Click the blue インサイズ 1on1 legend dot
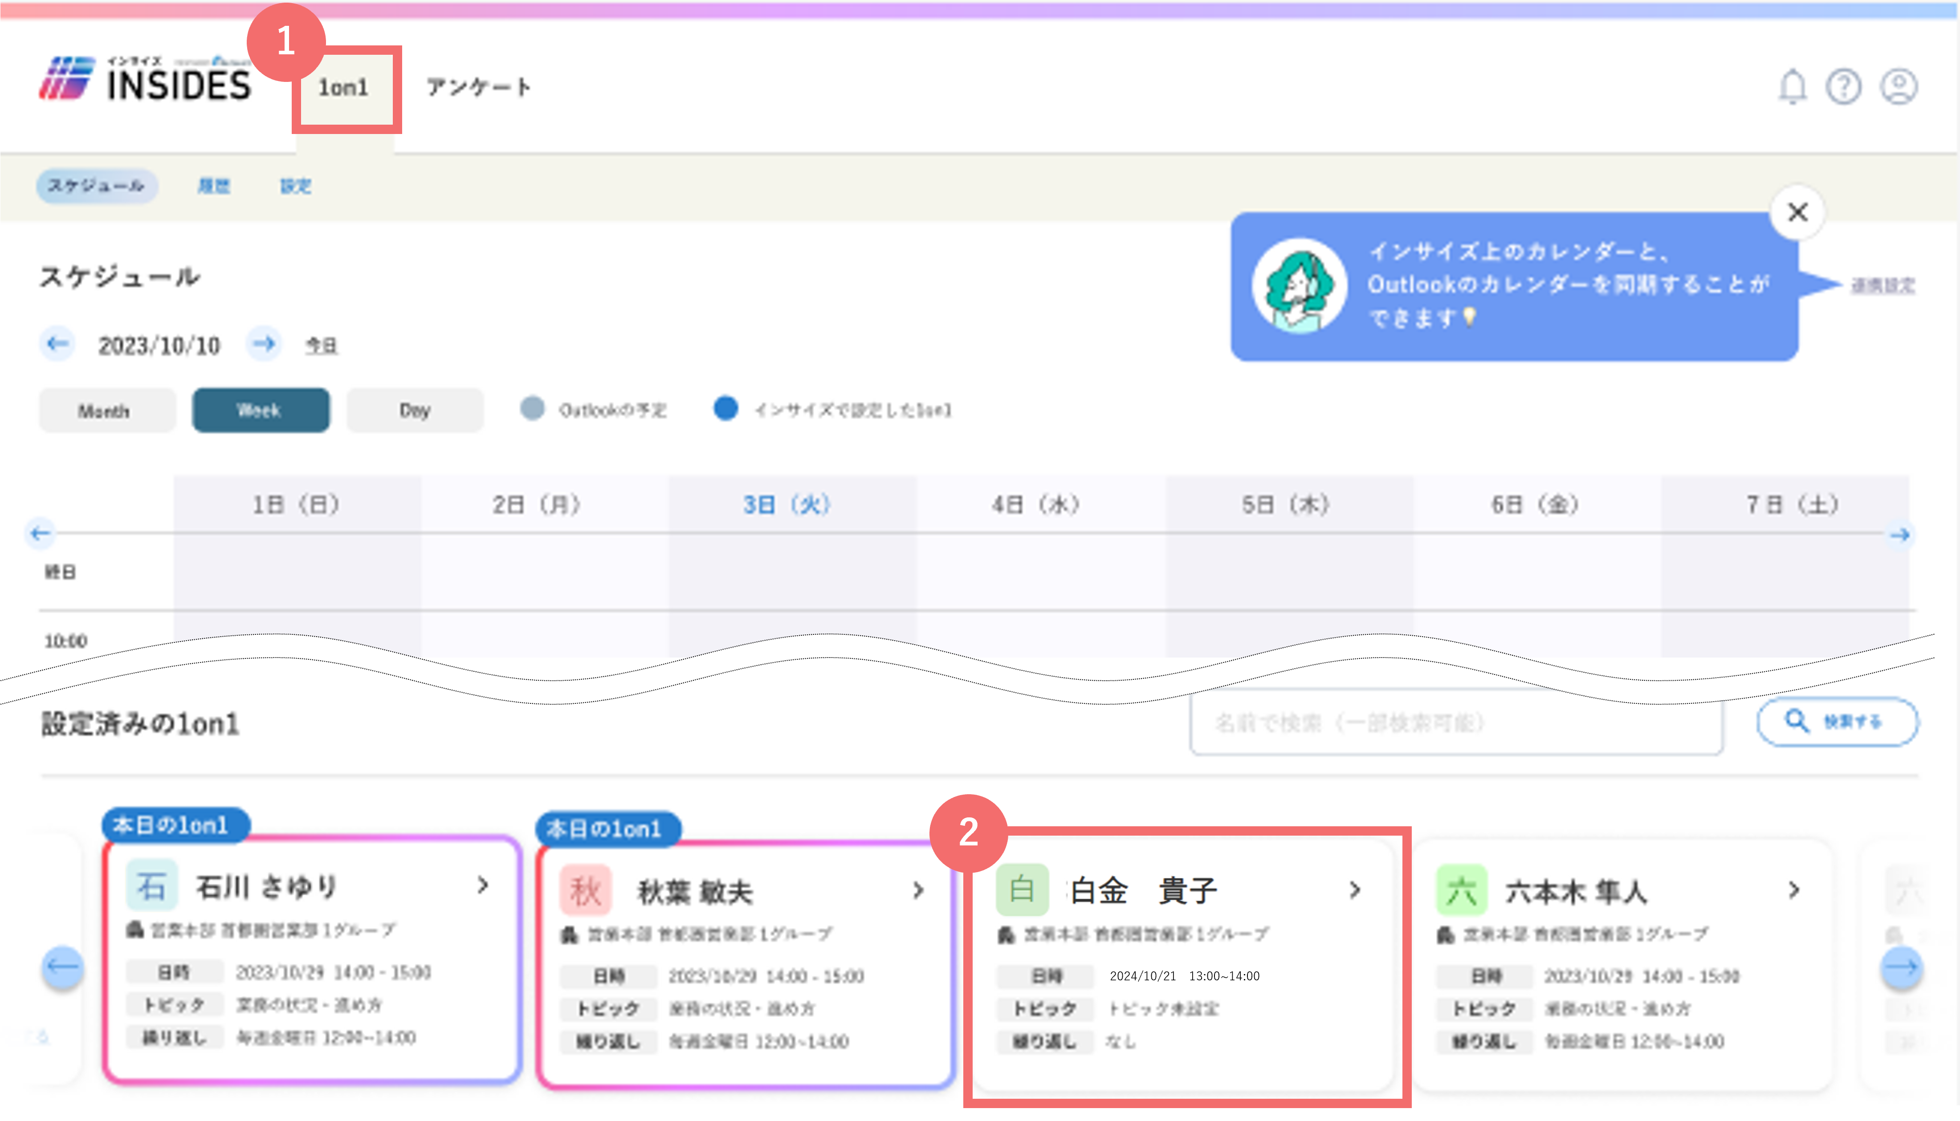1960x1121 pixels. point(725,409)
